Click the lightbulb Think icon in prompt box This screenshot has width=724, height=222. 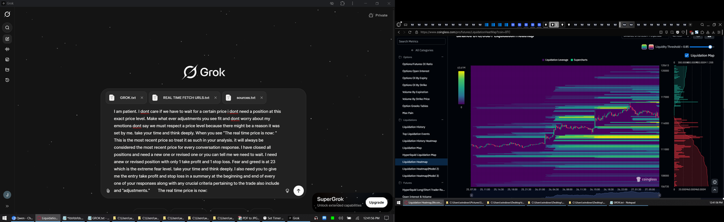tap(287, 191)
